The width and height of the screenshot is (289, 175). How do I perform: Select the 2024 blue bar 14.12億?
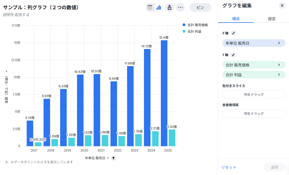(x=147, y=98)
